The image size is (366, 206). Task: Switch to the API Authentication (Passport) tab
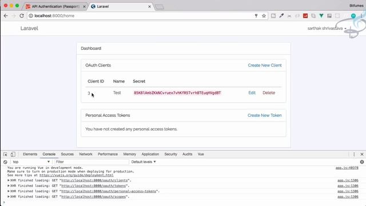pyautogui.click(x=55, y=6)
